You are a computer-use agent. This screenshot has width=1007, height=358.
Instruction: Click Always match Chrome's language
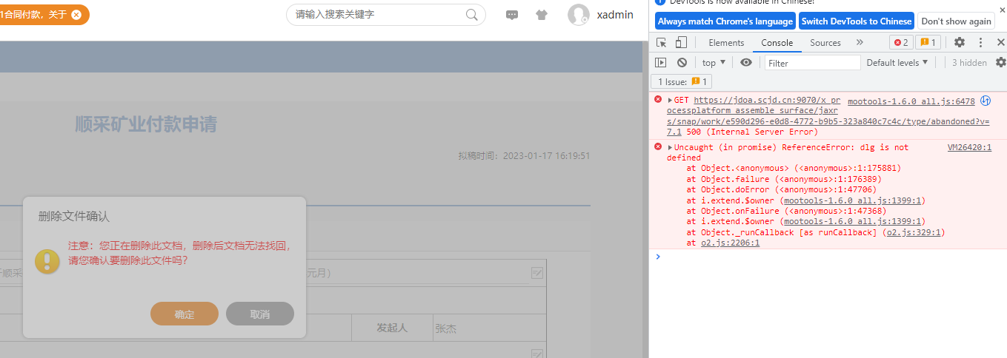point(725,21)
